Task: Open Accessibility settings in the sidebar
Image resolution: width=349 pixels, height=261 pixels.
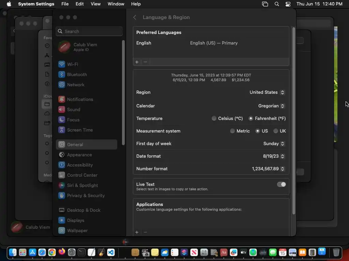Action: 86,165
